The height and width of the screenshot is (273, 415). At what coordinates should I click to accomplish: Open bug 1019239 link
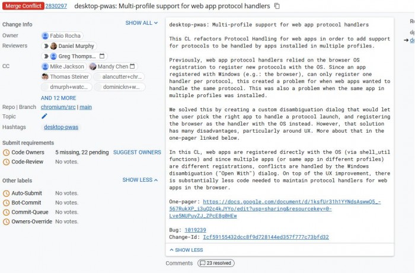[196, 230]
